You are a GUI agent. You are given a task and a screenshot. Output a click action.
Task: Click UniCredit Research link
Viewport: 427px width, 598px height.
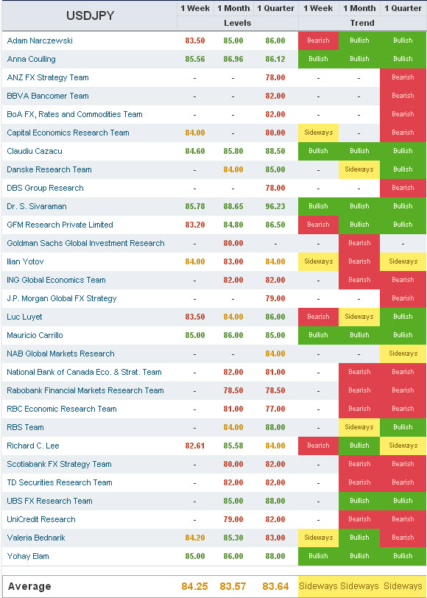pyautogui.click(x=41, y=519)
